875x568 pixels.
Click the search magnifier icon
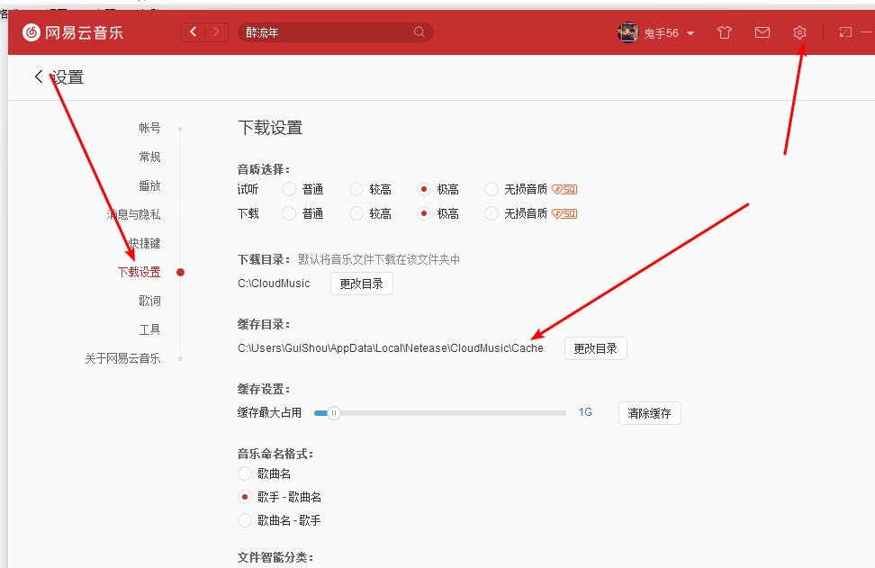(419, 32)
